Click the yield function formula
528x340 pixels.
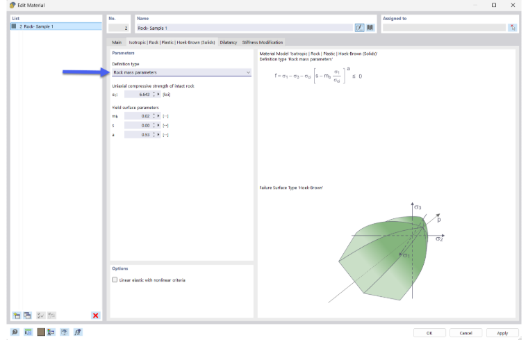click(x=318, y=76)
